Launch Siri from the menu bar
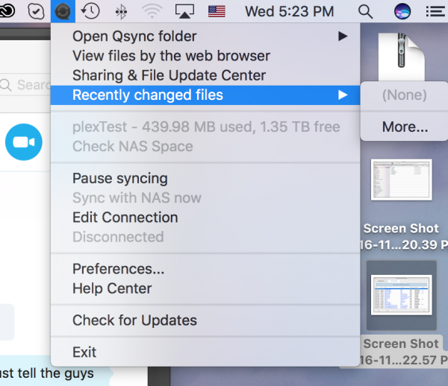 402,11
